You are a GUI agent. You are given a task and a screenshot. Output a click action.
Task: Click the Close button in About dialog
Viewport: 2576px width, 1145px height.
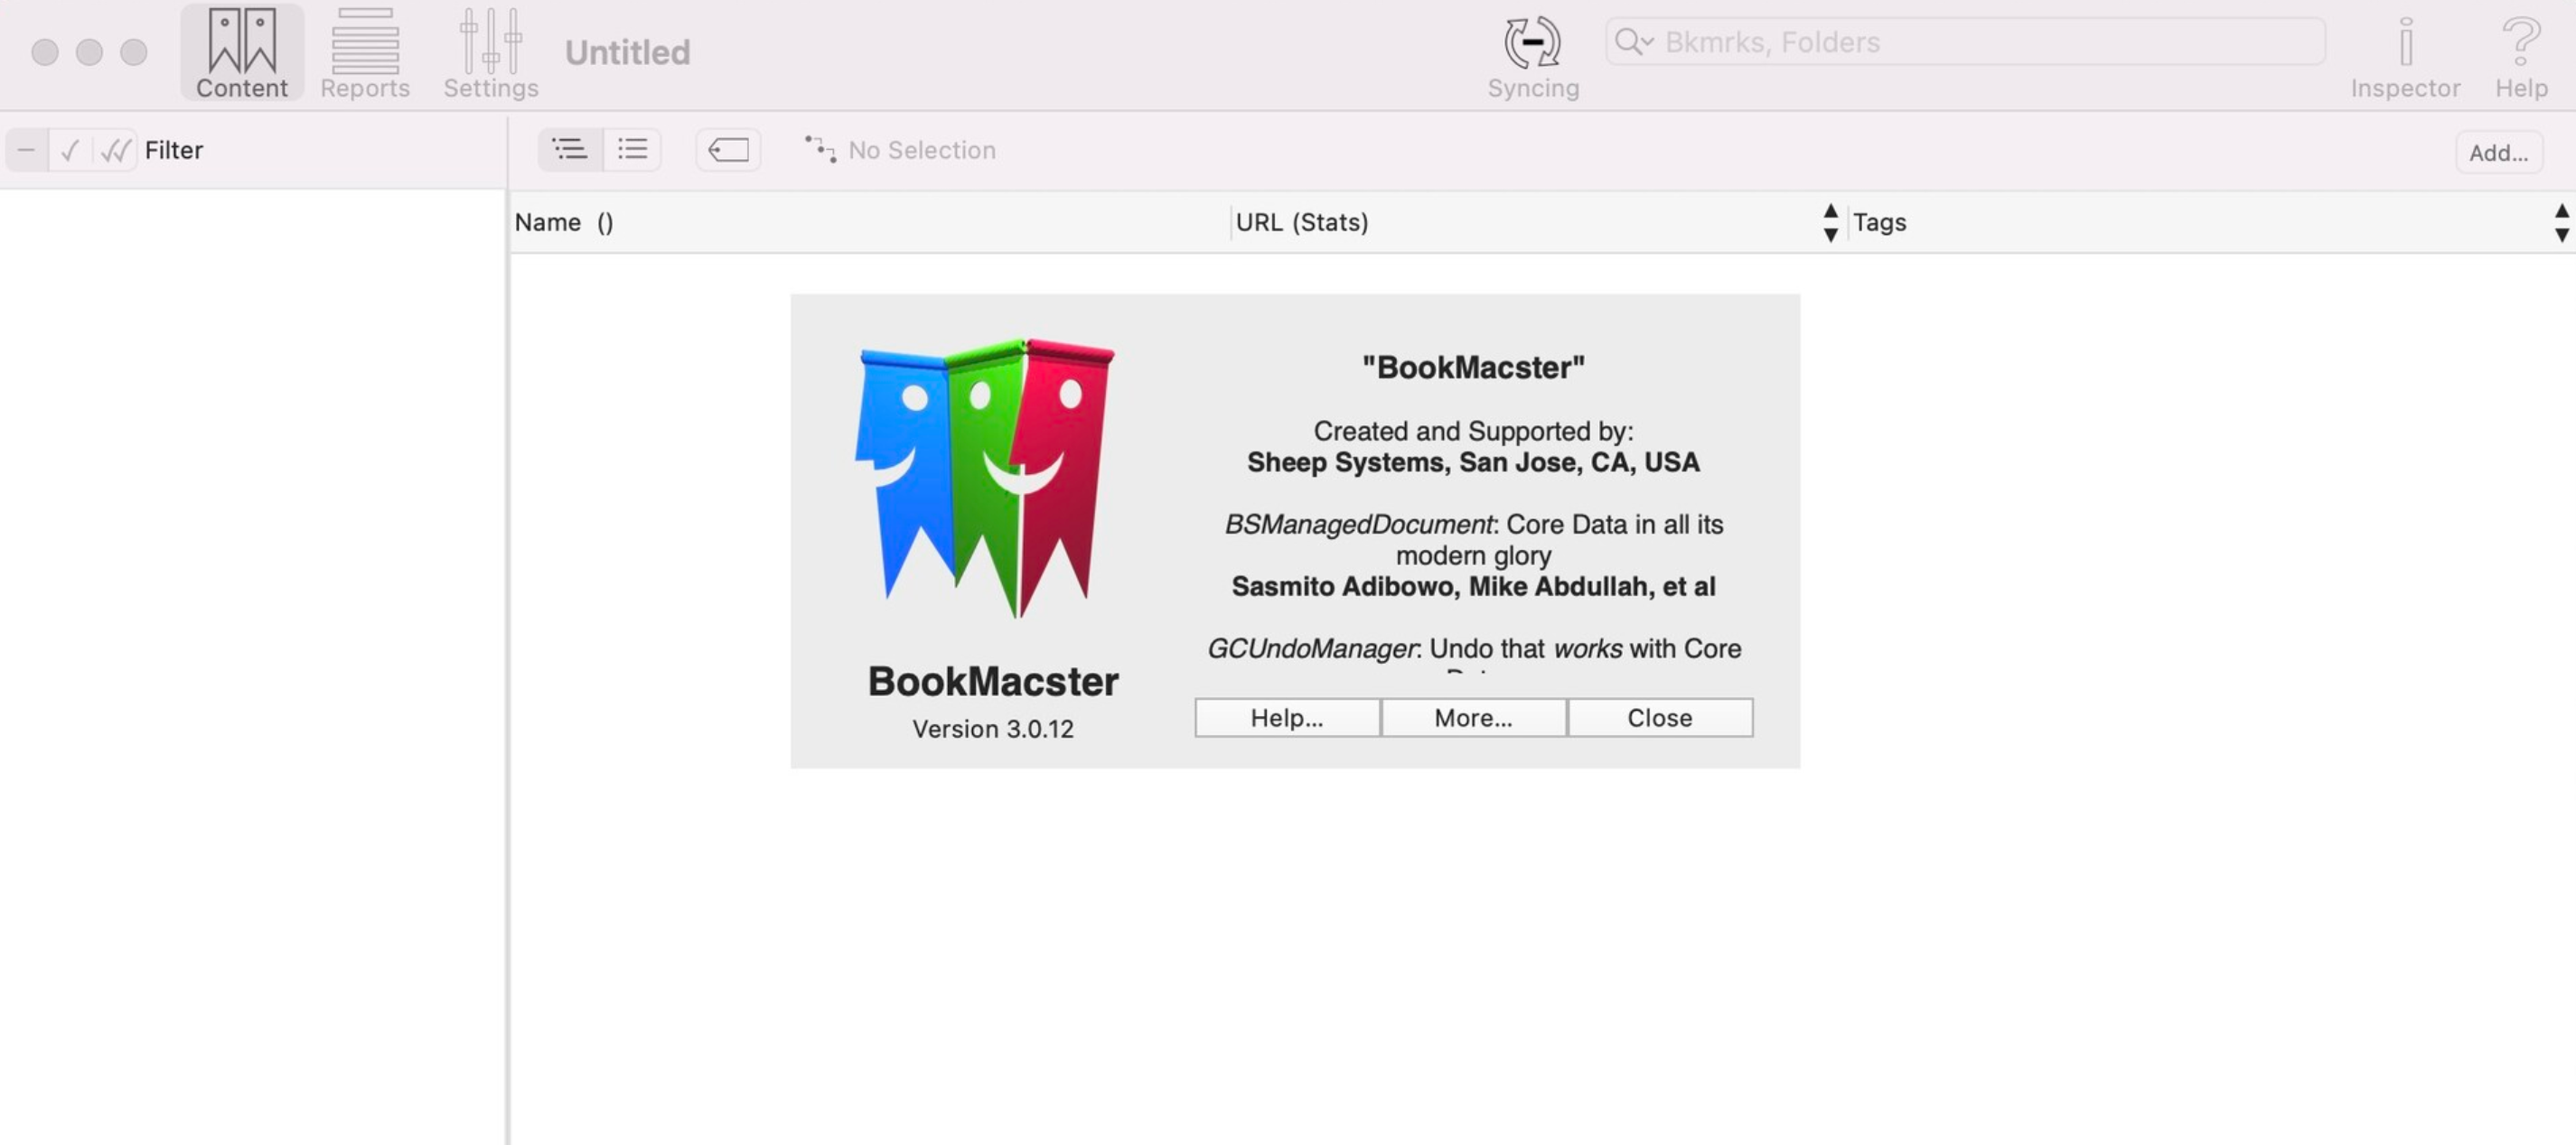[x=1659, y=716]
